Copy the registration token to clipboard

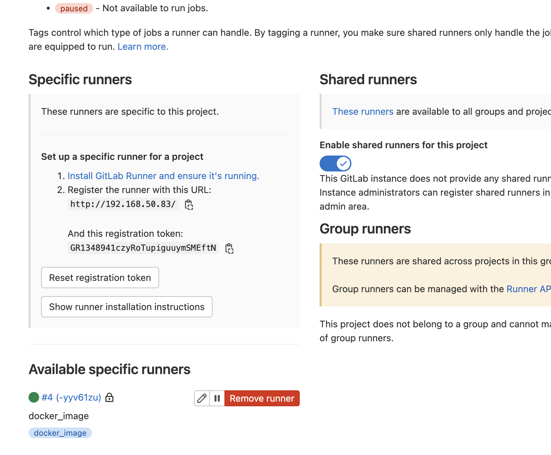(x=229, y=248)
